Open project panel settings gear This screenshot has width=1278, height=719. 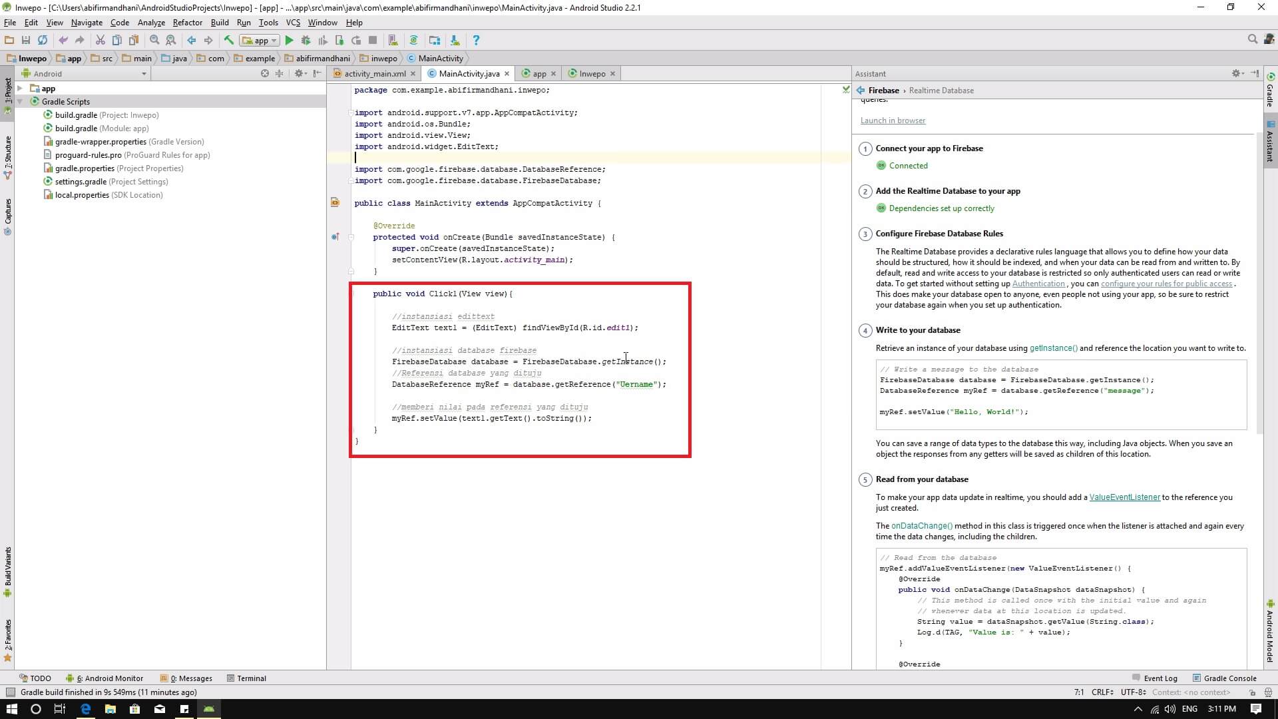[x=299, y=73]
